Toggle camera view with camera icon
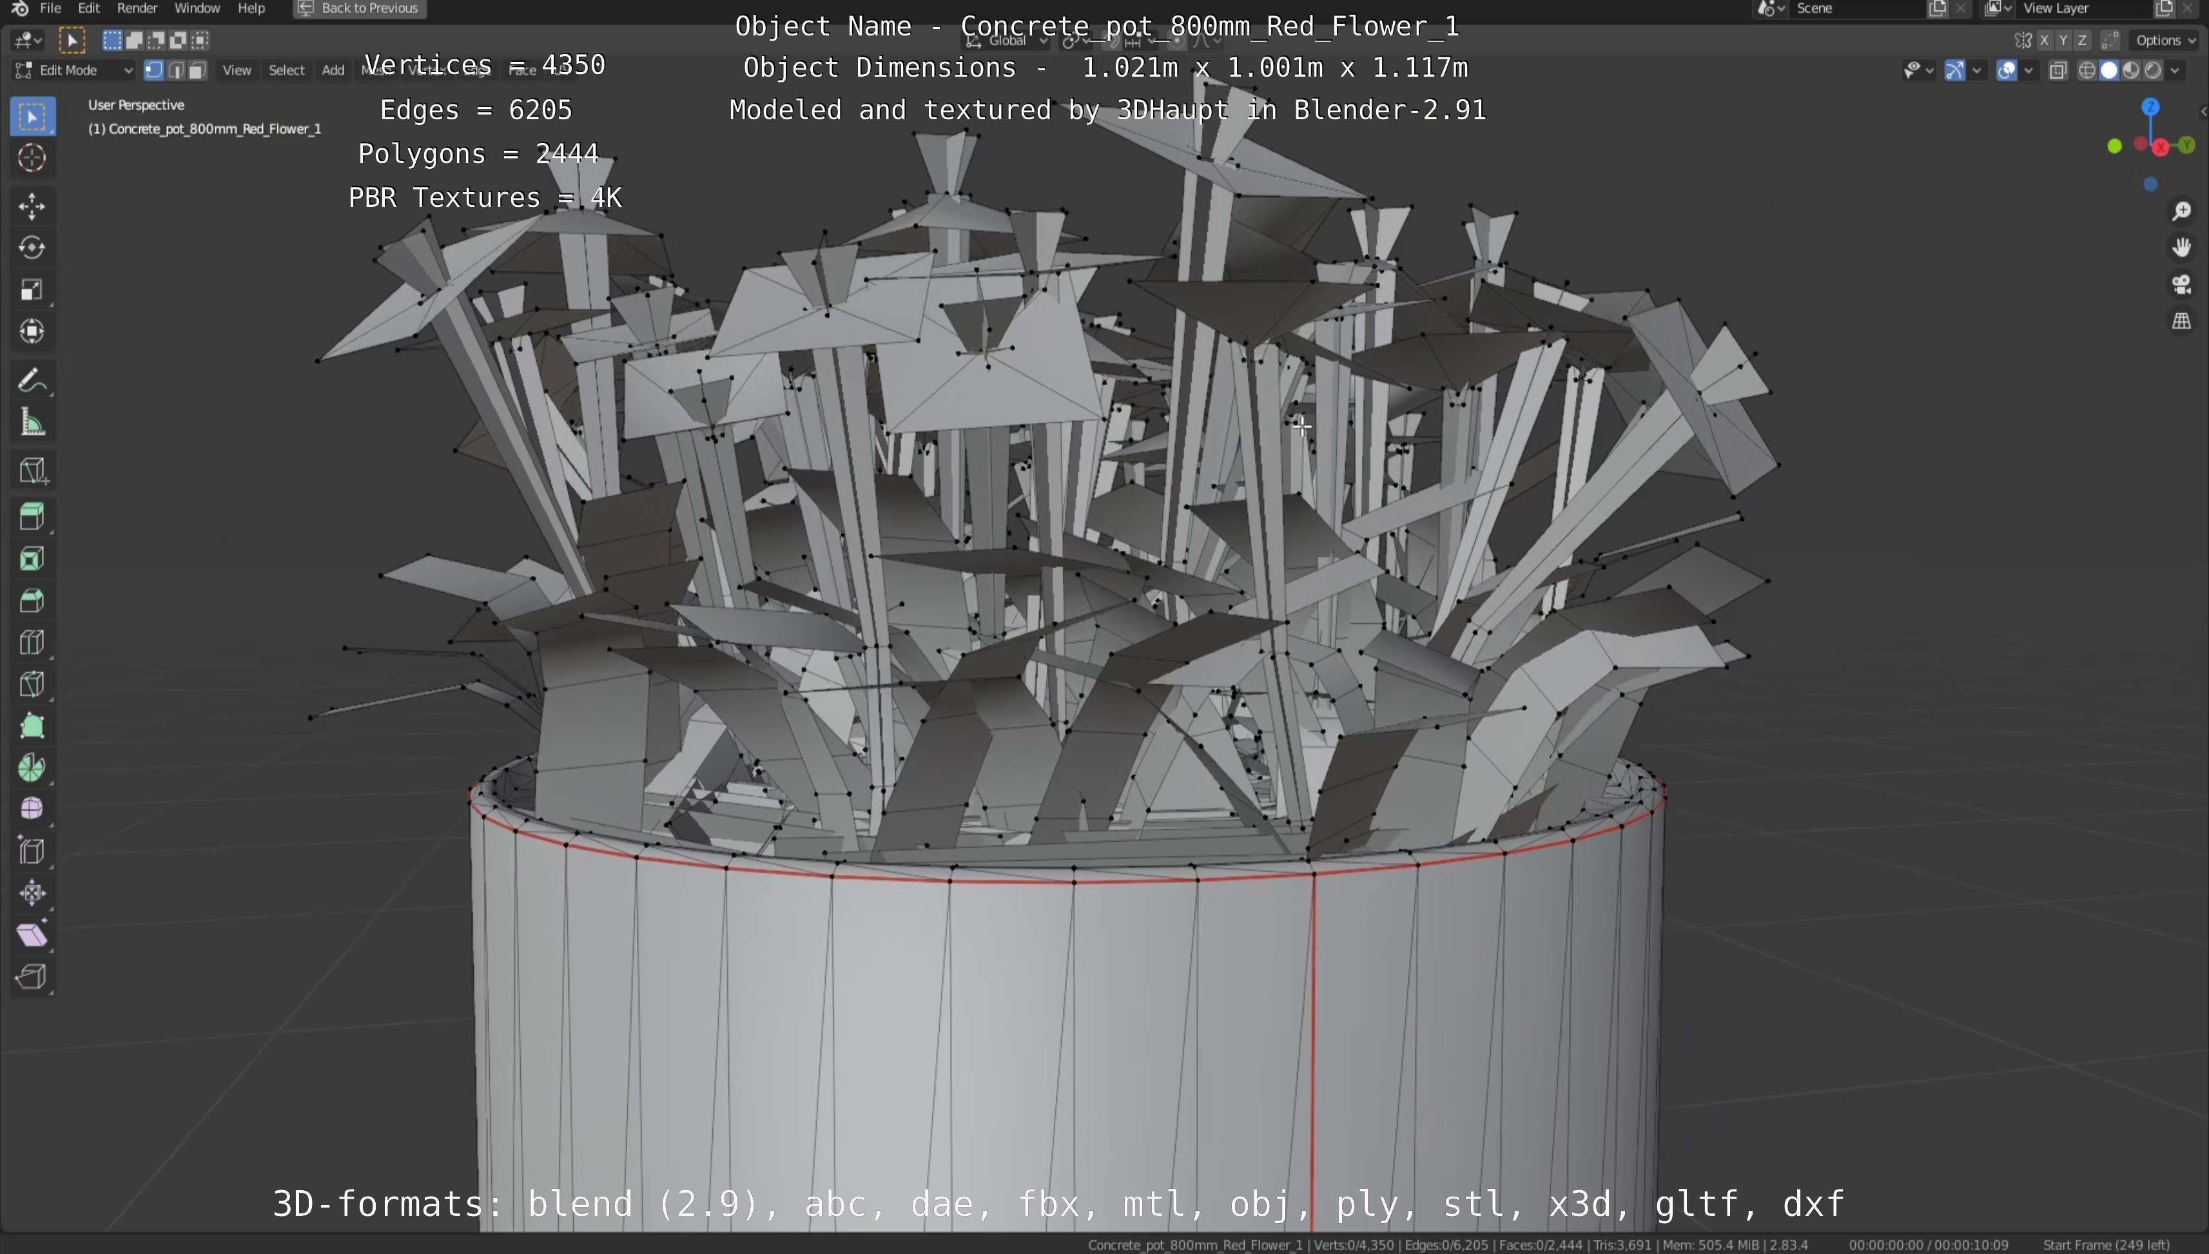The width and height of the screenshot is (2209, 1254). point(2181,284)
